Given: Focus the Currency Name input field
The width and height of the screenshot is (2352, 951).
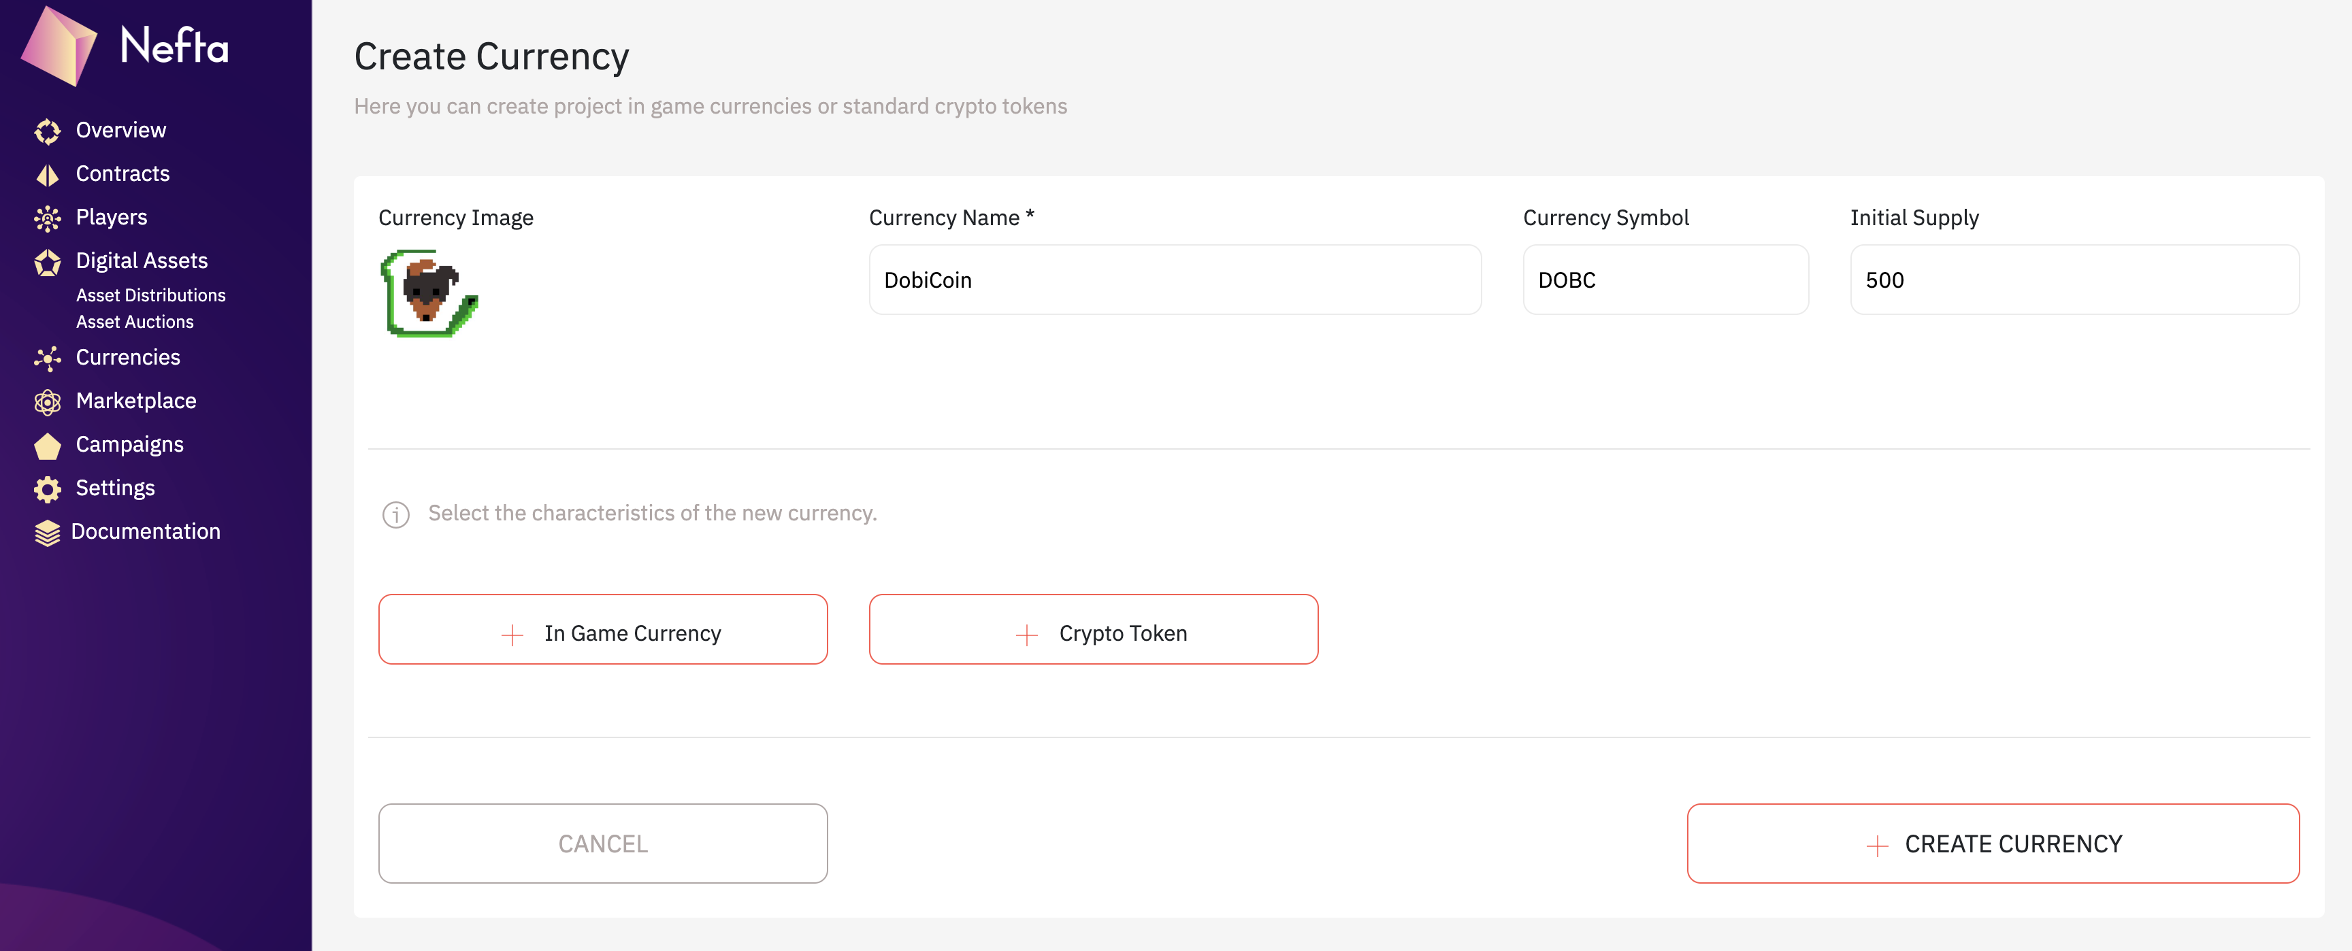Looking at the screenshot, I should [1174, 280].
